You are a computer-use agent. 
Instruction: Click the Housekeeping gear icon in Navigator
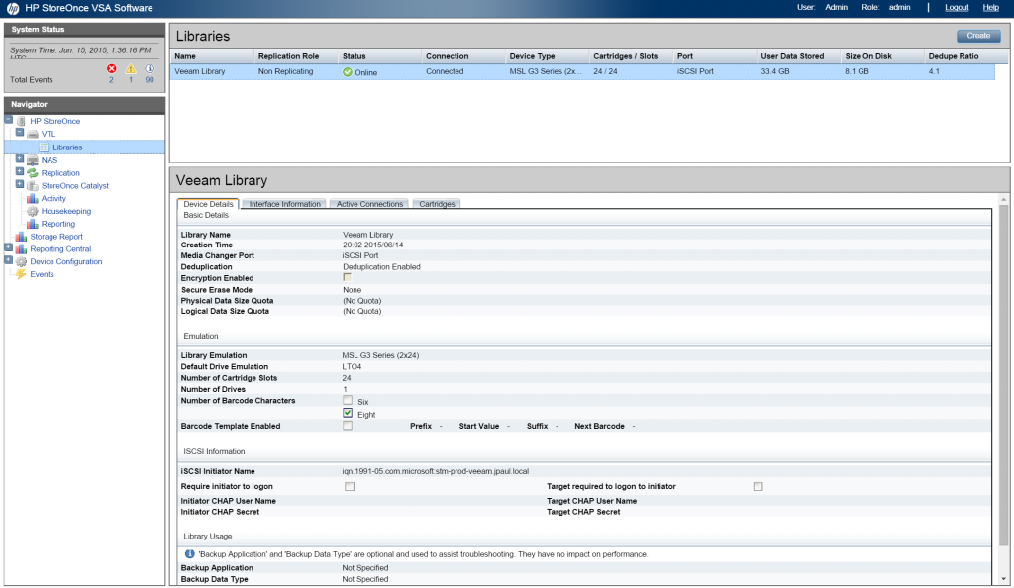[33, 211]
